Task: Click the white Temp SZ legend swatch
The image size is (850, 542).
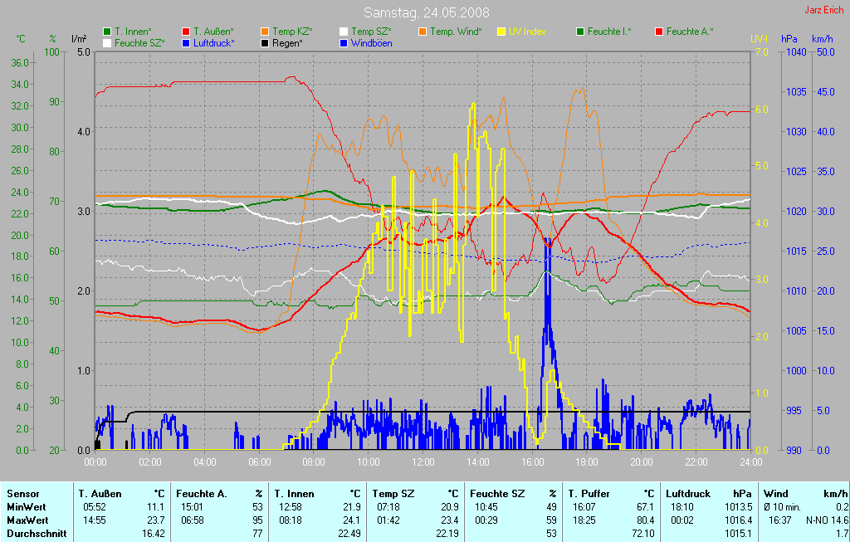Action: (x=344, y=32)
